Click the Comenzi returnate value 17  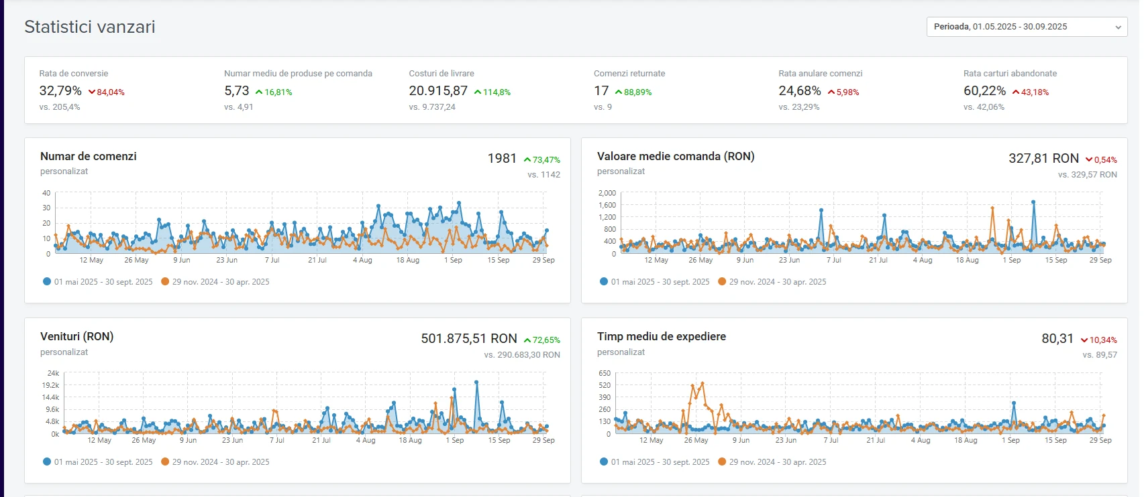601,91
